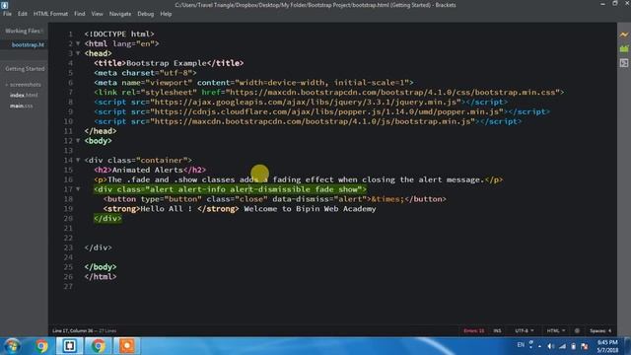Open the Navigate menu
631x355 pixels.
coord(120,14)
